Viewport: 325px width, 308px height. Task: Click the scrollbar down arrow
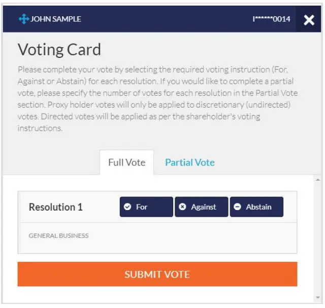coord(318,298)
